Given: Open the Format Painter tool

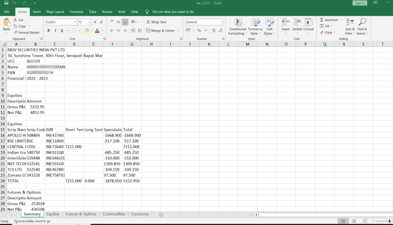Looking at the screenshot, I should coord(27,32).
